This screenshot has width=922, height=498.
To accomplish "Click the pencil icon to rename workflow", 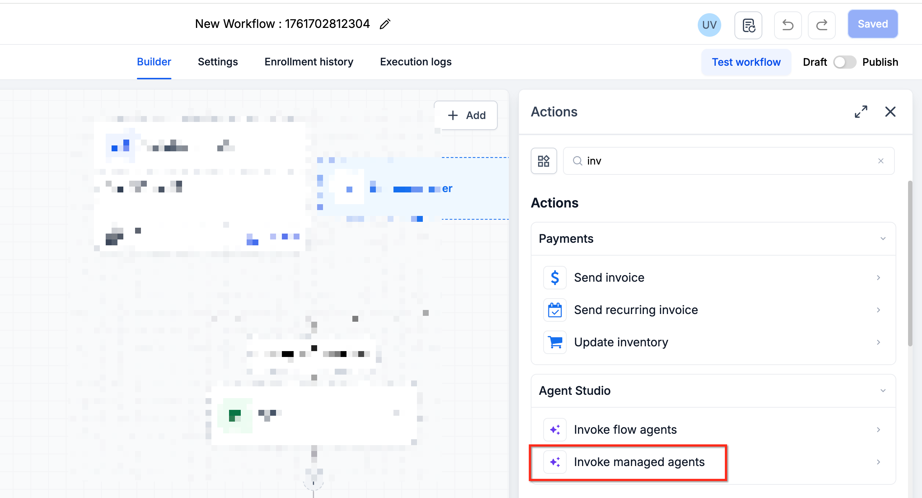I will [385, 24].
